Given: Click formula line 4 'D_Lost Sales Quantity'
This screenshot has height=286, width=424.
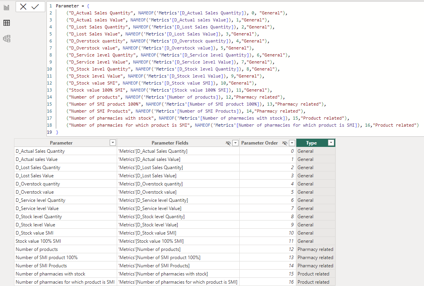Looking at the screenshot, I should click(171, 27).
